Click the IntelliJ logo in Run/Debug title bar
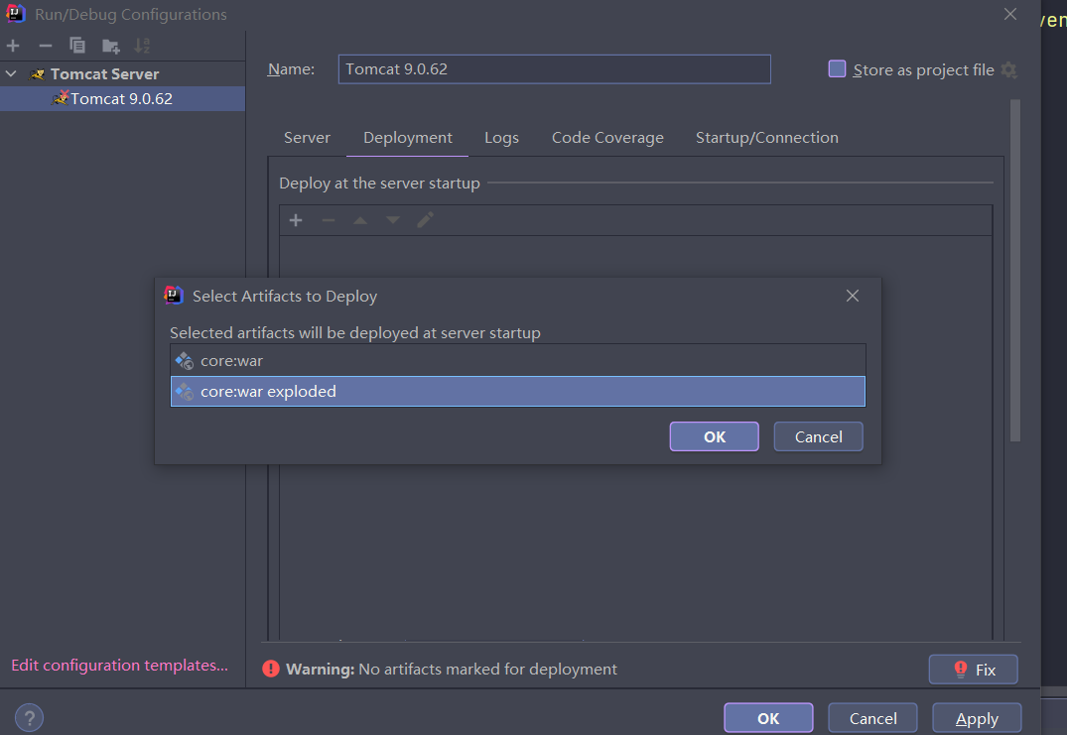The image size is (1067, 735). click(x=16, y=14)
